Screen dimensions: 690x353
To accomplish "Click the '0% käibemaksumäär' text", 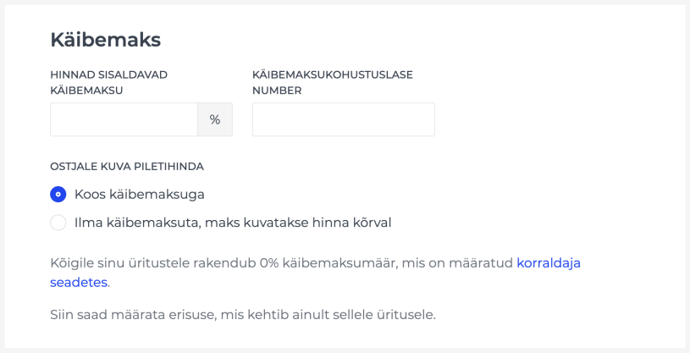I will click(x=321, y=262).
